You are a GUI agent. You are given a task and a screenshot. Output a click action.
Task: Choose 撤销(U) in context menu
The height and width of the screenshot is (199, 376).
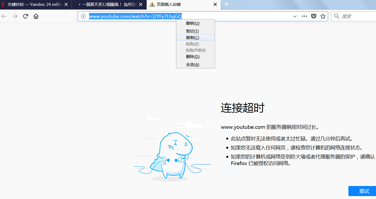(195, 23)
